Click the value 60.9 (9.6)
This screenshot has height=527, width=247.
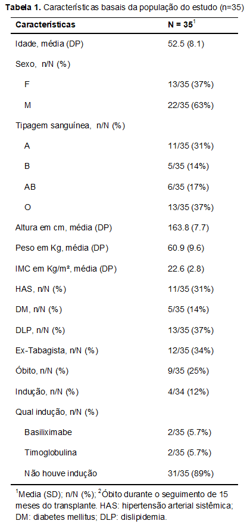coord(186,248)
